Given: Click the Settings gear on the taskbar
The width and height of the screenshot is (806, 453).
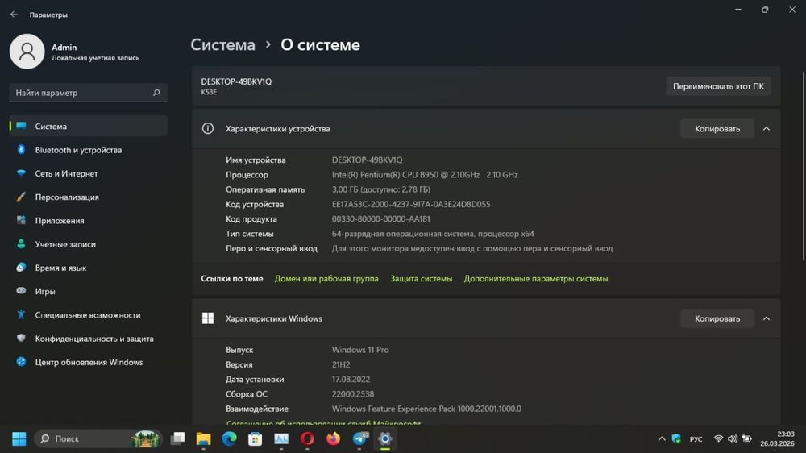Looking at the screenshot, I should pos(385,438).
